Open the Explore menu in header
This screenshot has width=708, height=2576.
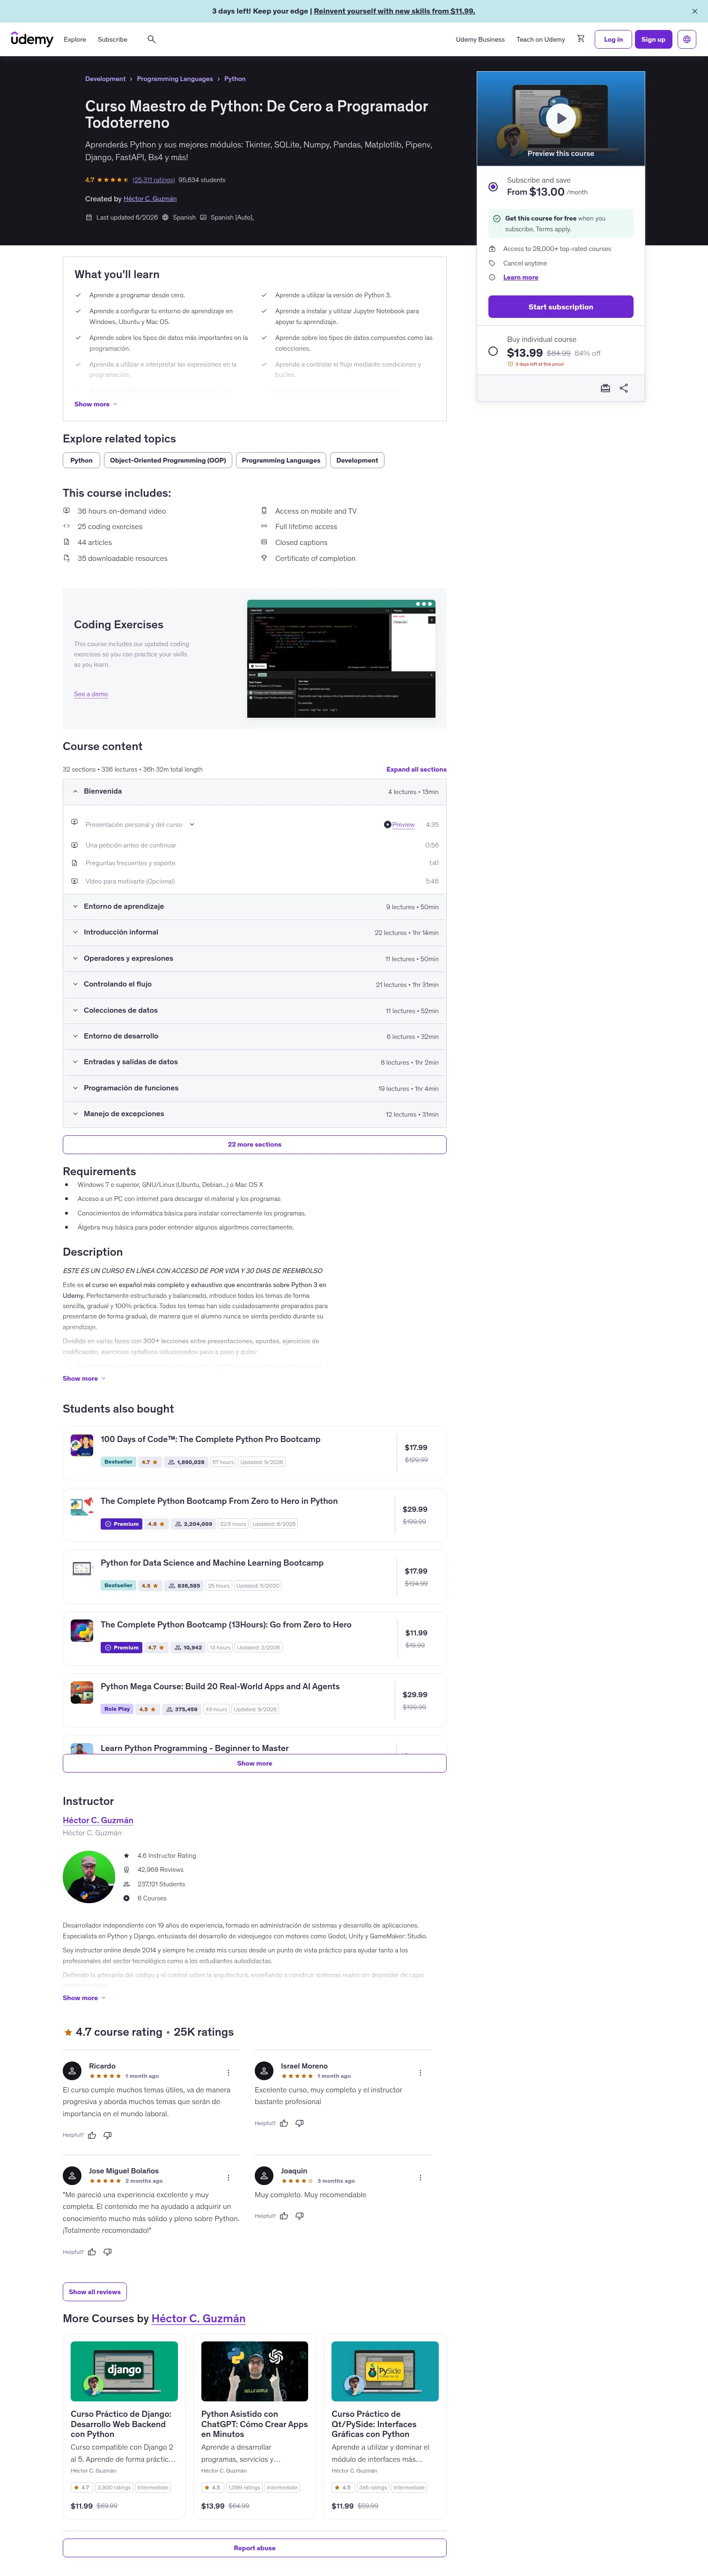(x=75, y=39)
